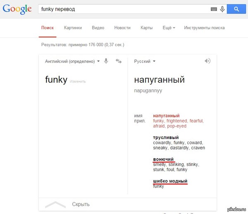Image resolution: width=248 pixels, height=214 pixels.
Task: Open Инструменты поиска search tools
Action: 204,28
